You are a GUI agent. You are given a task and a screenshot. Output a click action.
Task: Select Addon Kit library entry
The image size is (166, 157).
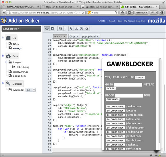[x=19, y=90]
